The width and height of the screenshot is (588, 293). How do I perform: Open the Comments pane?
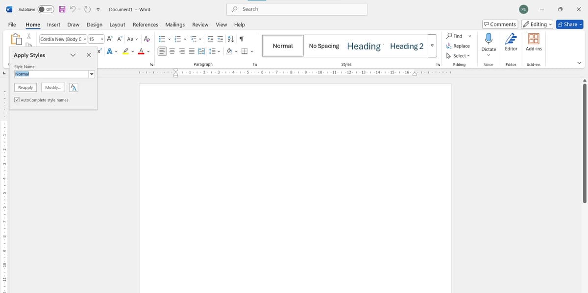coord(500,24)
